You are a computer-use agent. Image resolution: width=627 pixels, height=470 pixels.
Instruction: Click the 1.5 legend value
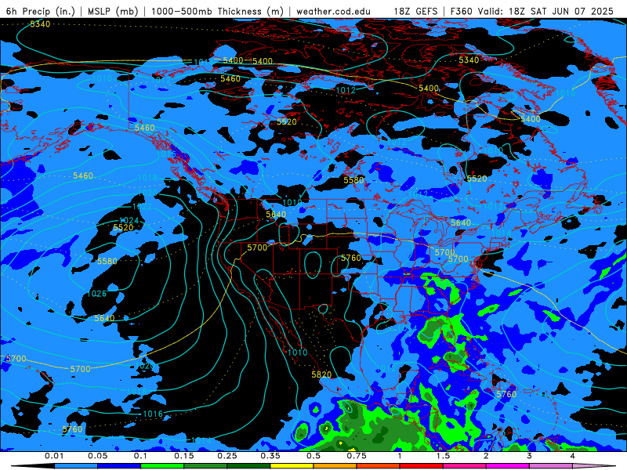click(x=443, y=456)
